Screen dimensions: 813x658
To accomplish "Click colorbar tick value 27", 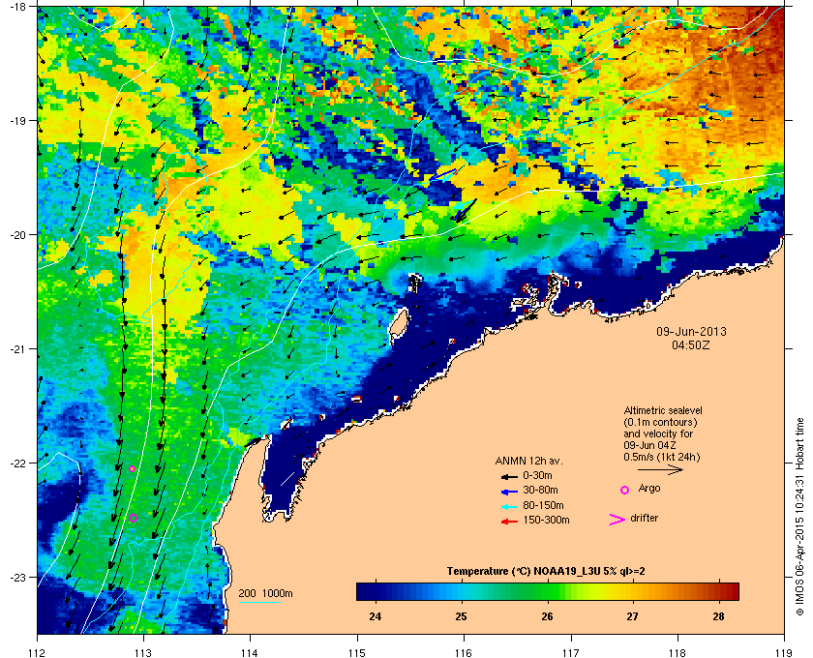I will tap(632, 616).
